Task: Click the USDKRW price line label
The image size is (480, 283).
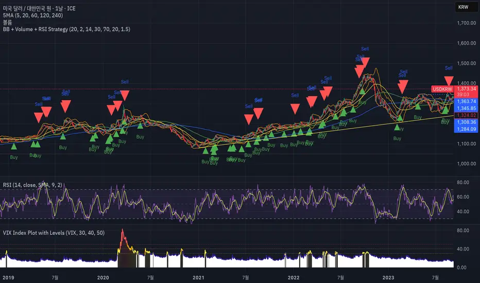Action: click(x=442, y=89)
